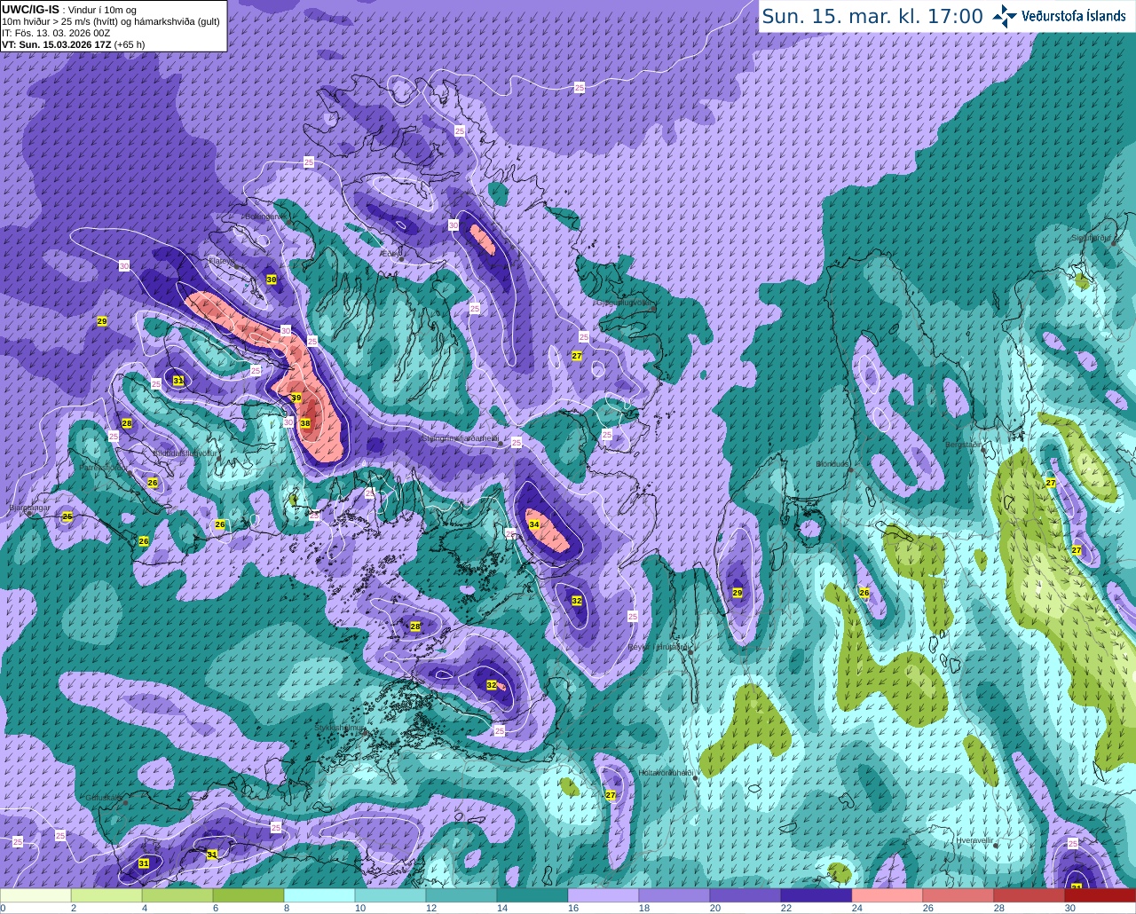Select the pale cream 0–2 legend swatch
This screenshot has width=1136, height=914.
click(x=35, y=895)
